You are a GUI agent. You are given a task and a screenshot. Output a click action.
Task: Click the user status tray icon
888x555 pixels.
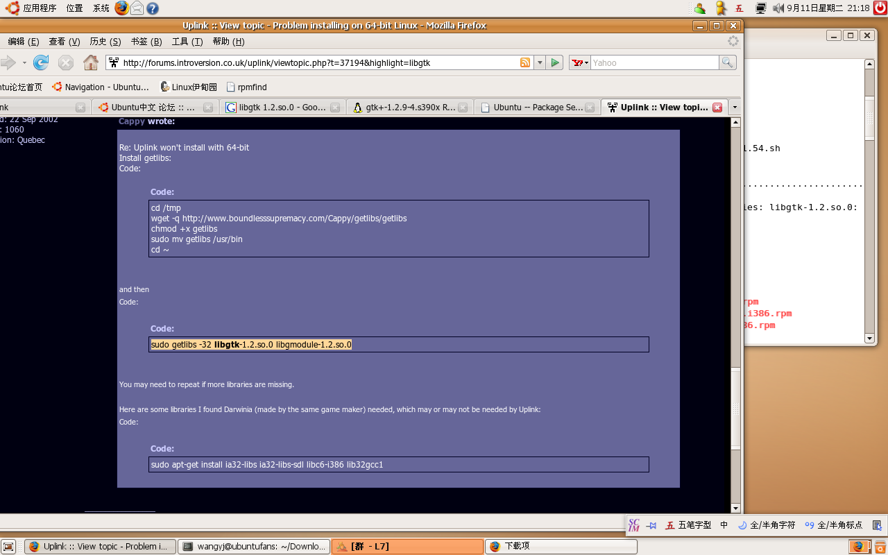pos(700,8)
